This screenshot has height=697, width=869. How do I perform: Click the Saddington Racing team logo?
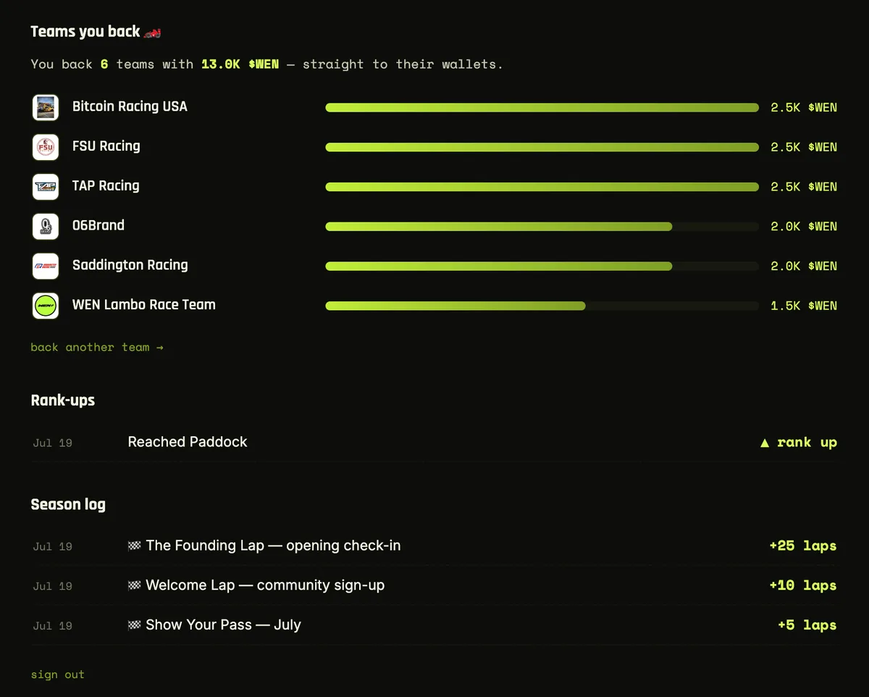click(x=46, y=266)
